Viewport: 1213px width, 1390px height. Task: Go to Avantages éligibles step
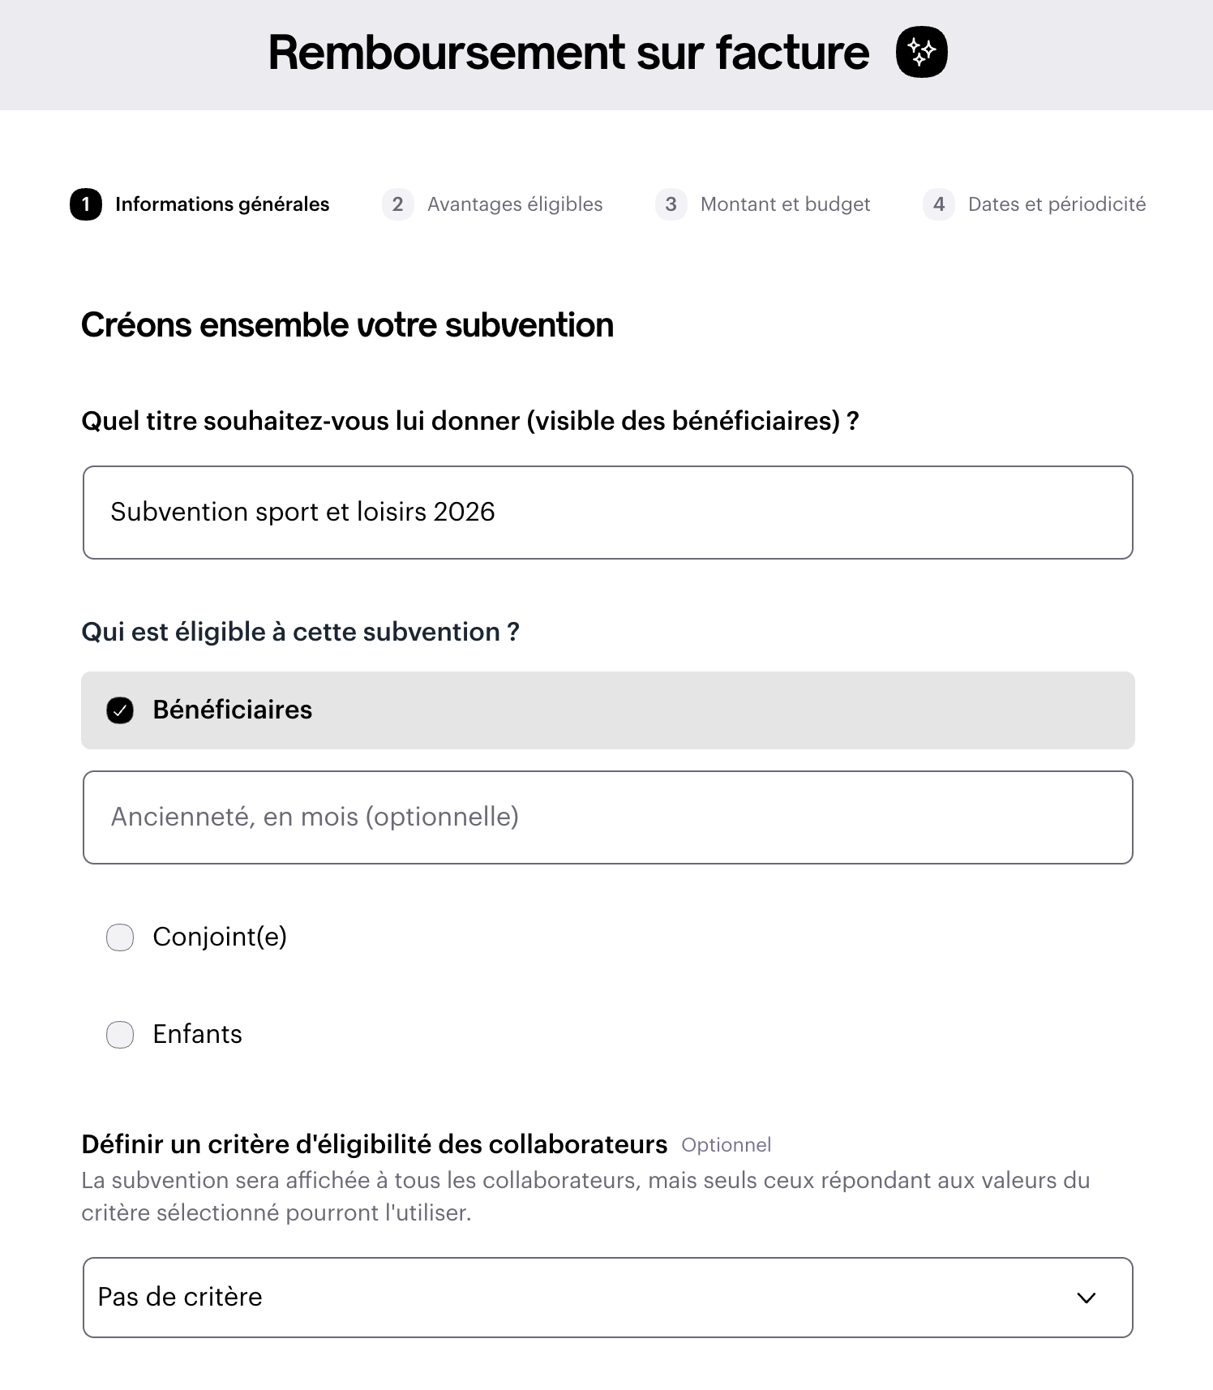[x=515, y=204]
